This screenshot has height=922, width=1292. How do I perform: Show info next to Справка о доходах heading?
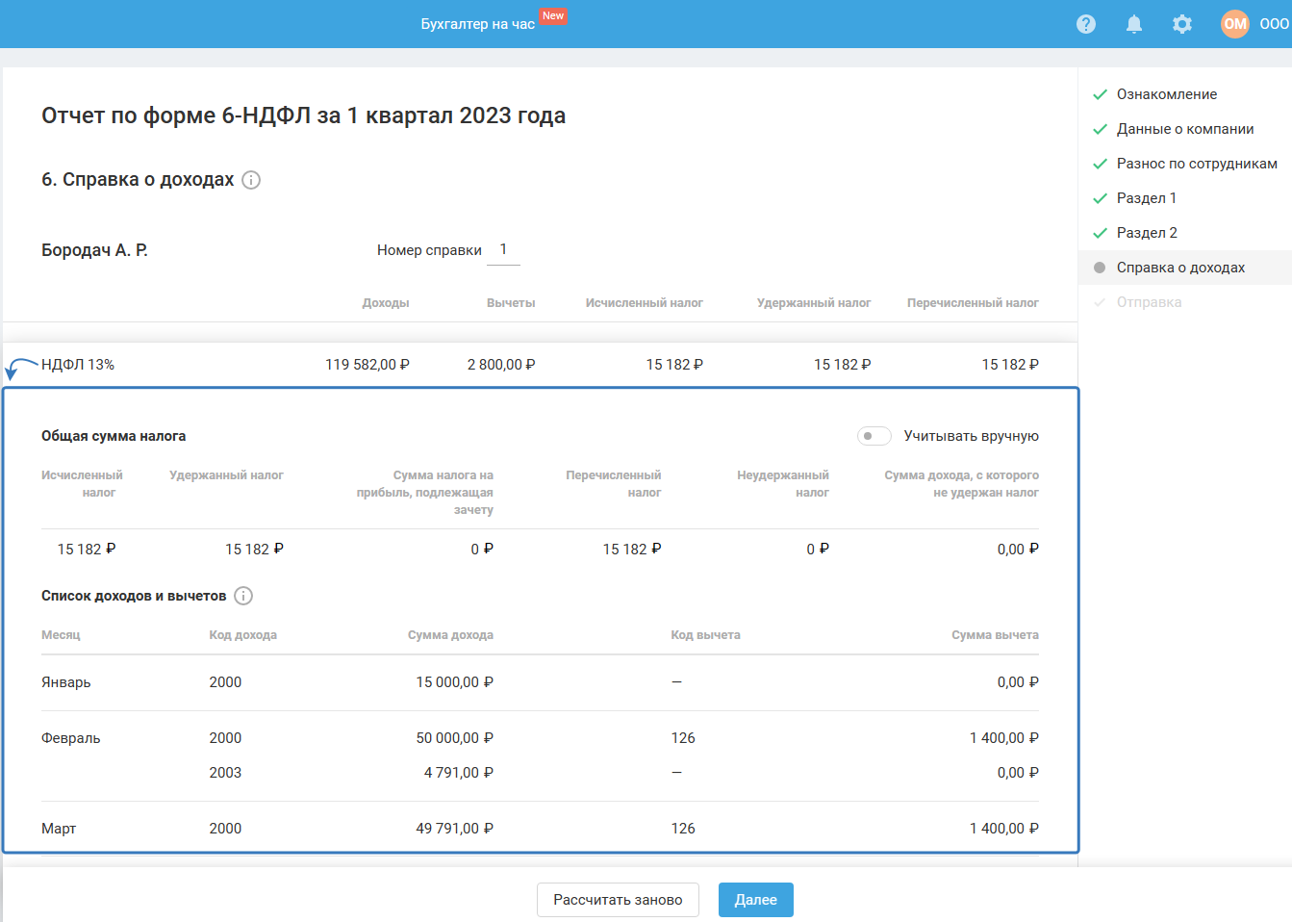pos(251,180)
